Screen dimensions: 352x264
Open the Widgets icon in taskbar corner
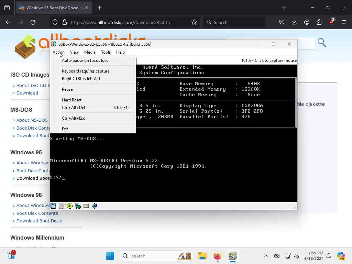(x=11, y=255)
